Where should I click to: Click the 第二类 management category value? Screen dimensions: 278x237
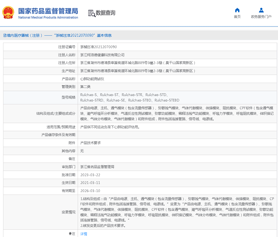click(x=85, y=87)
